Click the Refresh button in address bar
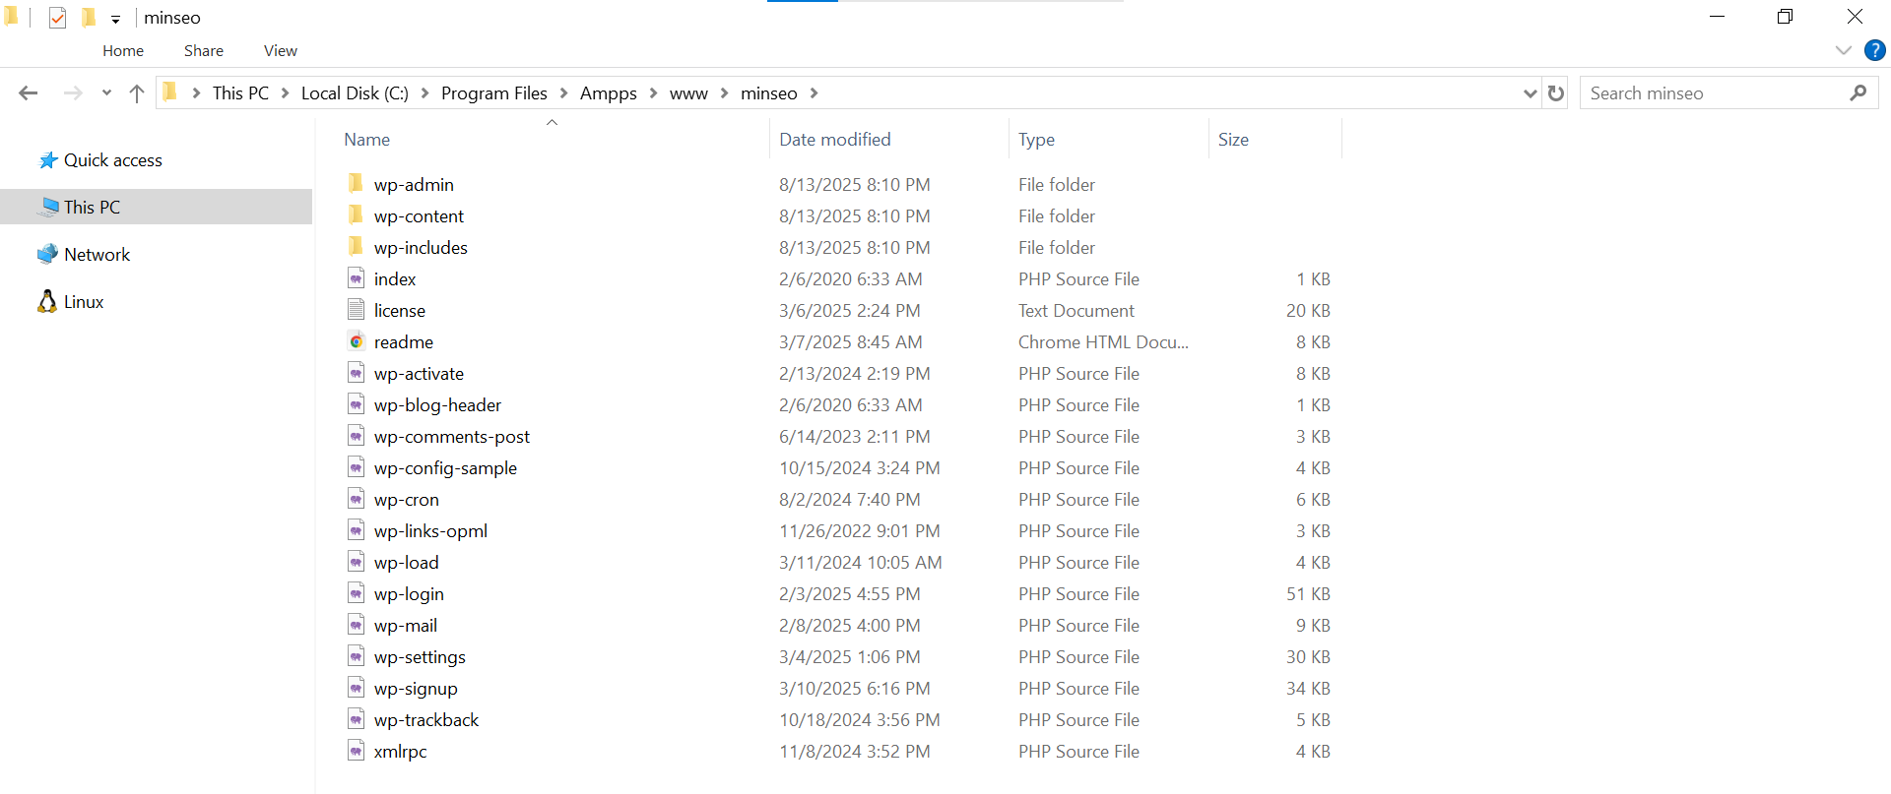Image resolution: width=1891 pixels, height=794 pixels. point(1556,93)
